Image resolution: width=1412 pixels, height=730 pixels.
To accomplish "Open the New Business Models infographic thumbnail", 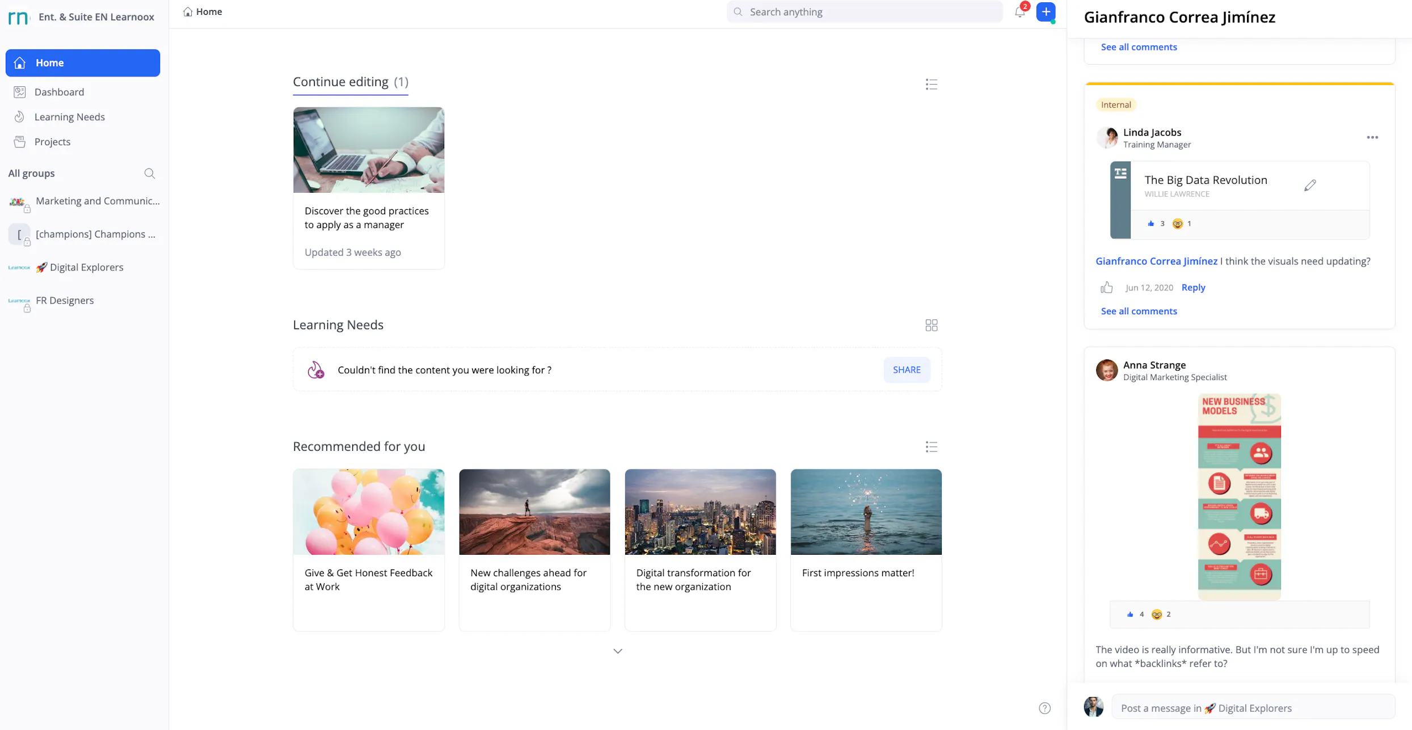I will (x=1239, y=497).
